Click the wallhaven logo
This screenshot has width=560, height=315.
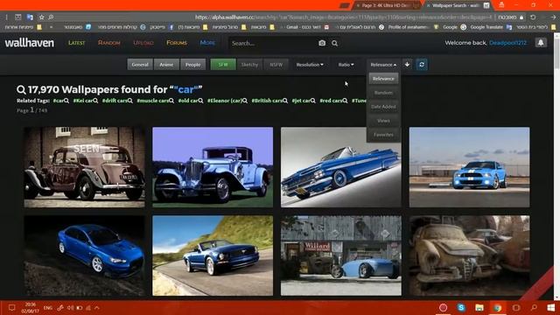coord(29,43)
